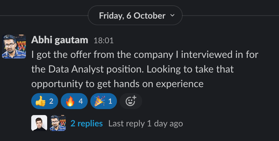The width and height of the screenshot is (279, 141).
Task: Click the "opportunity to get hands on experience" line
Action: click(x=117, y=84)
